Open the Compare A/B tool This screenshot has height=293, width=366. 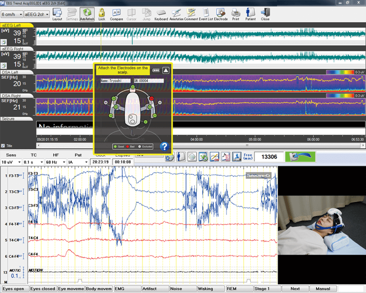[x=116, y=14]
